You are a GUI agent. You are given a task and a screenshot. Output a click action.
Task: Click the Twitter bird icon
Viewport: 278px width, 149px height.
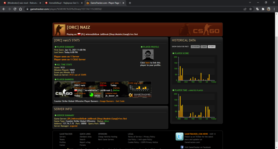pyautogui.click(x=179, y=137)
